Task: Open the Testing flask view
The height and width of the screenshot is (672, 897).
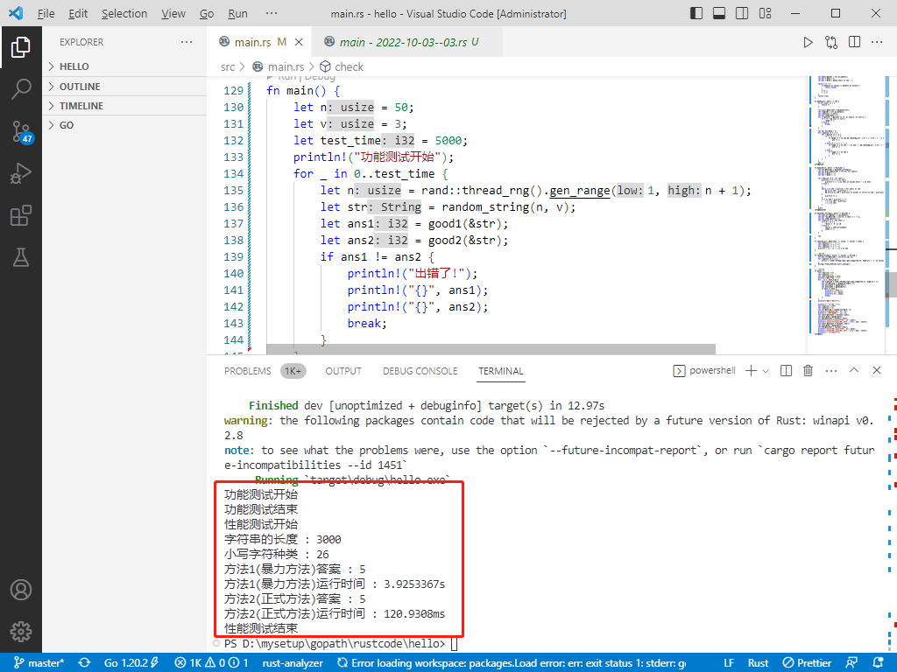Action: coord(21,258)
